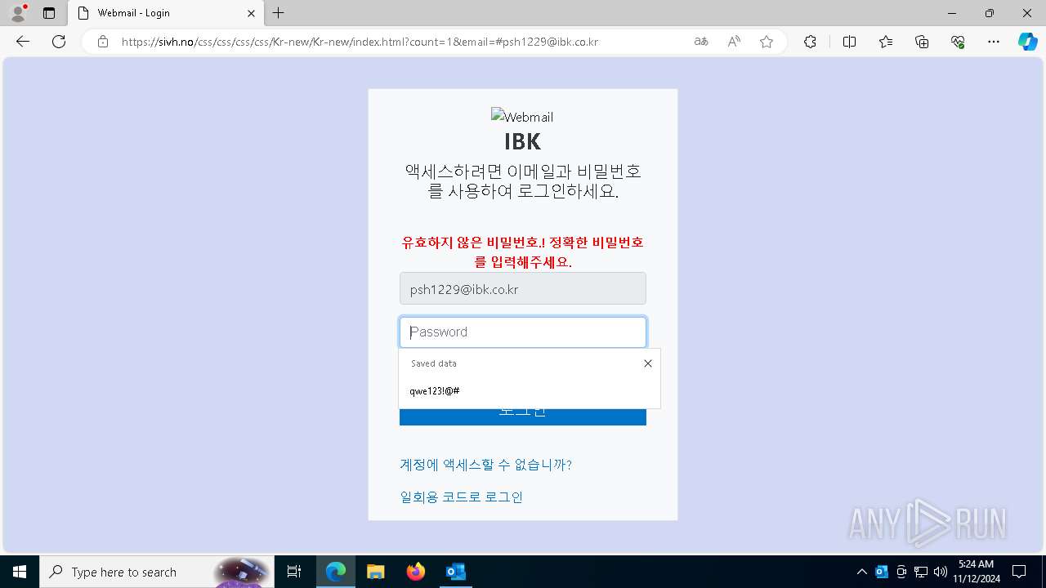1046x588 pixels.
Task: Open Copilot sidebar icon
Action: (x=1027, y=42)
